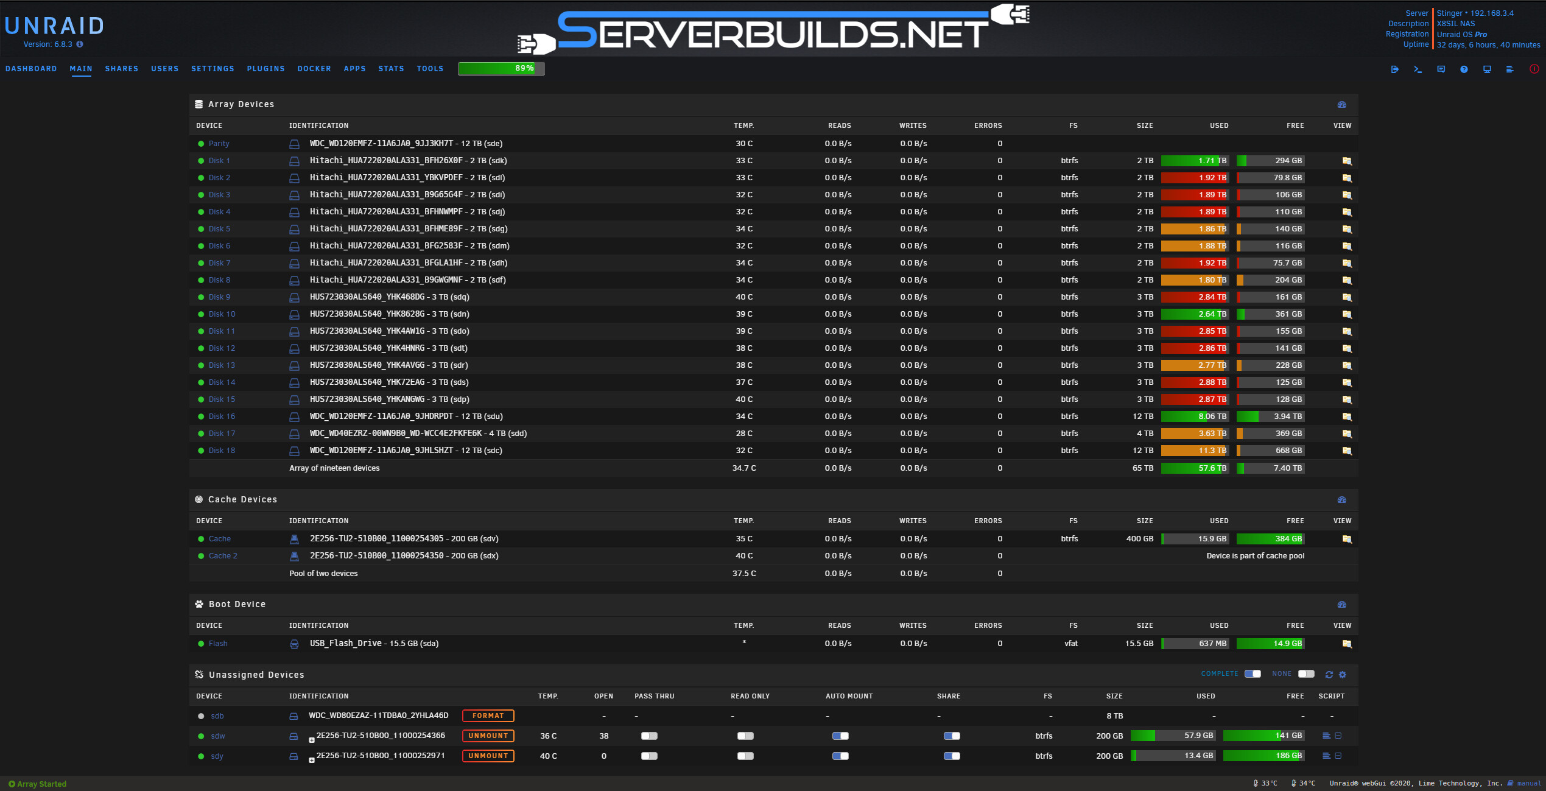Expand partitions of sdy 2E256-TU2-510B00_11000252971
Screen dimensions: 1546x791
pyautogui.click(x=312, y=760)
